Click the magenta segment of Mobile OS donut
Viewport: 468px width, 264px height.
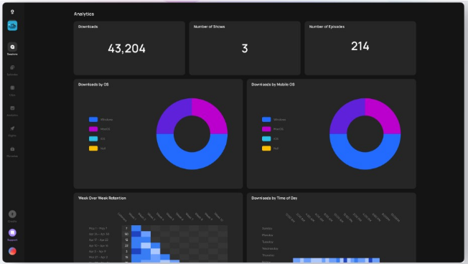pyautogui.click(x=384, y=115)
